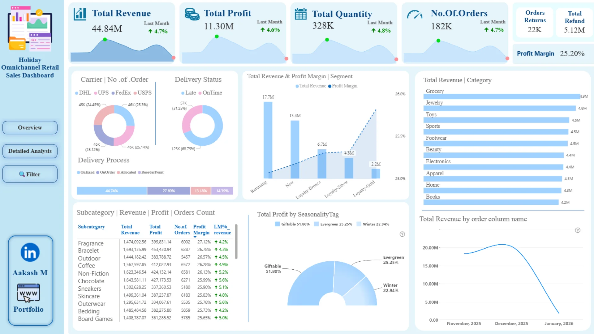This screenshot has height=334, width=594.
Task: Switch to Detailed Analysis page
Action: (x=30, y=151)
